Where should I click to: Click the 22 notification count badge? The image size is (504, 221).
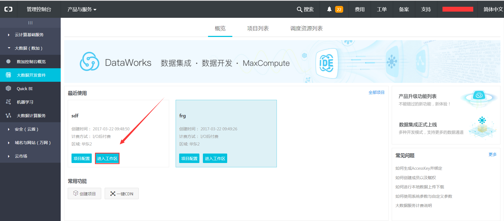click(339, 9)
